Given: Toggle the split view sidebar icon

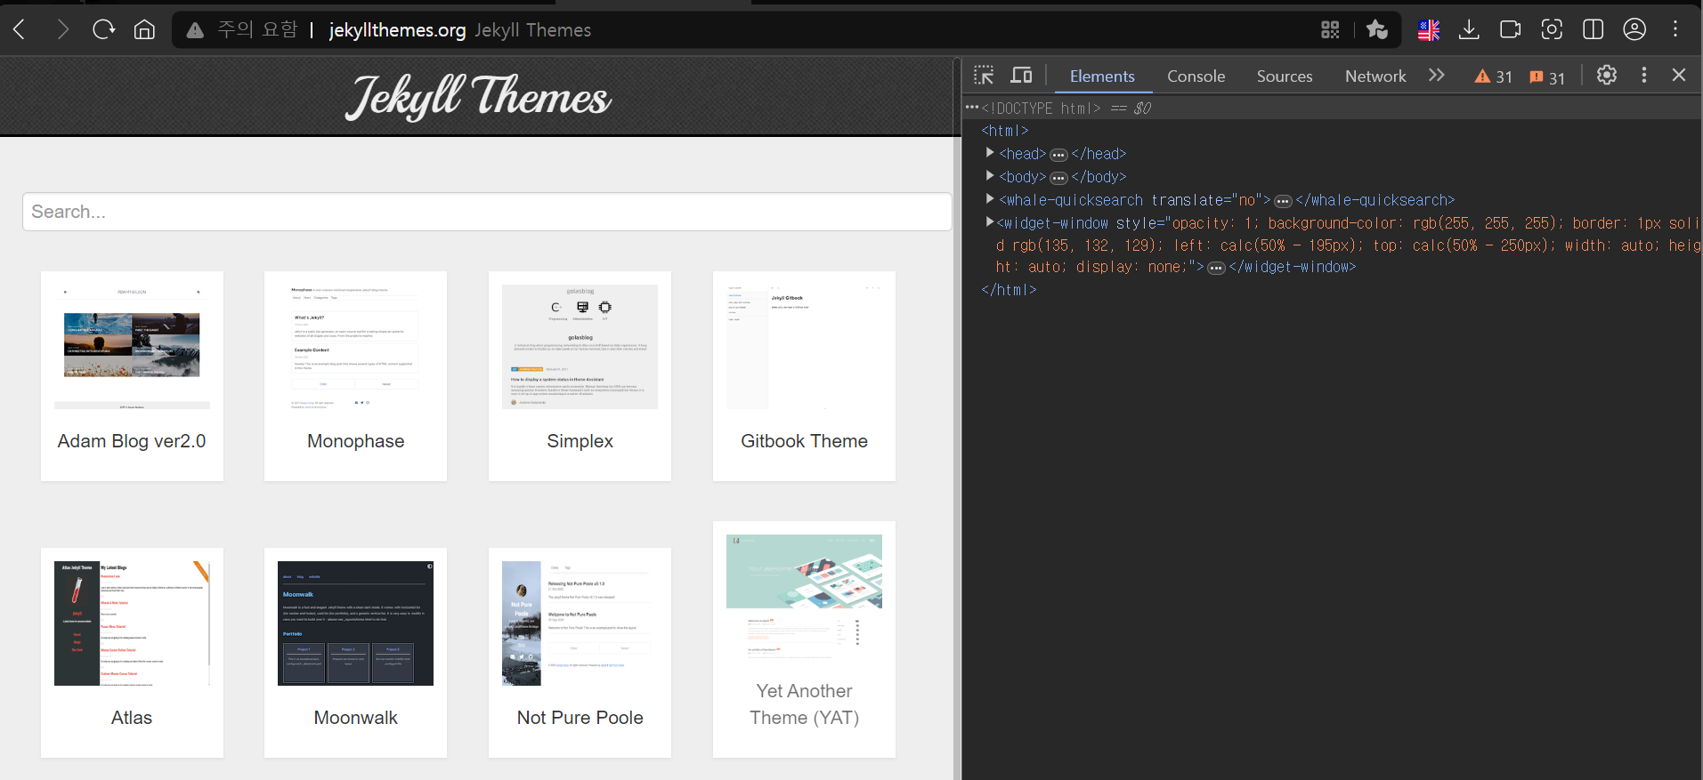Looking at the screenshot, I should tap(1594, 29).
